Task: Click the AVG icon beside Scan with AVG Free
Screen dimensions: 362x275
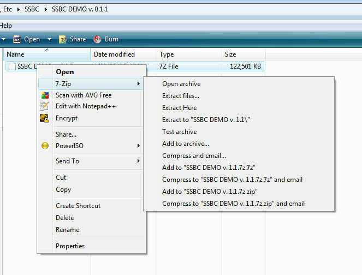Action: tap(45, 95)
